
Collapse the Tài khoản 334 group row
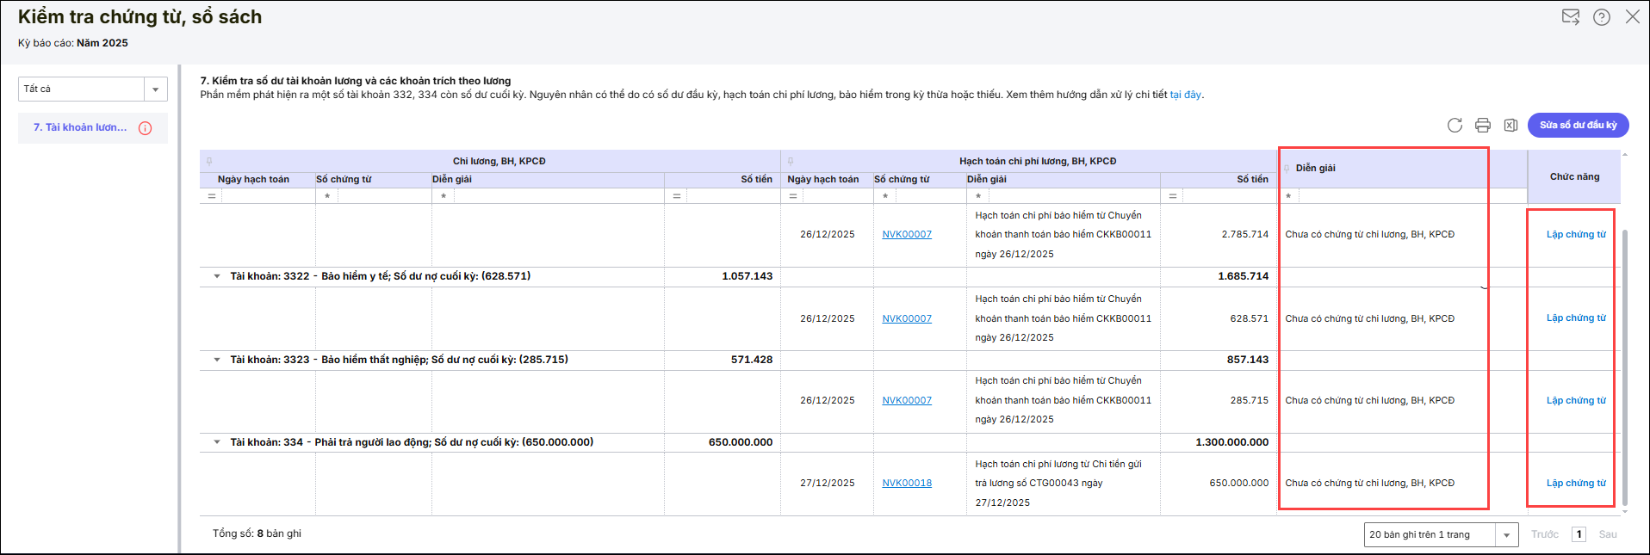coord(217,442)
